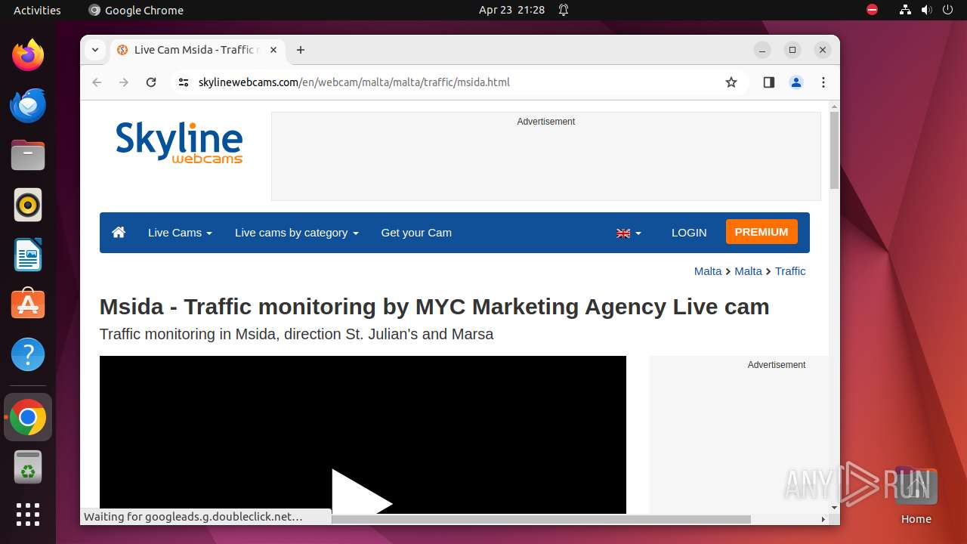Click the address bar URL field

pyautogui.click(x=453, y=82)
